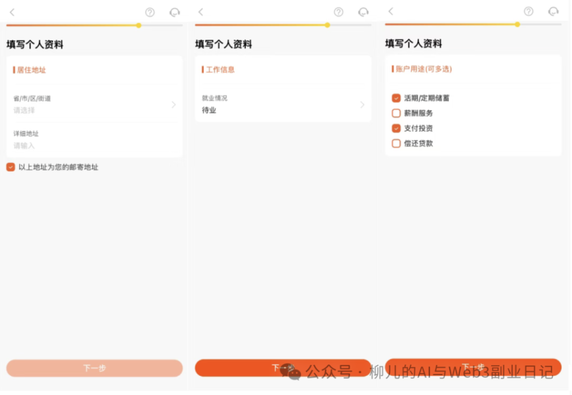Contact customer service on 居住地址 screen

coord(175,13)
